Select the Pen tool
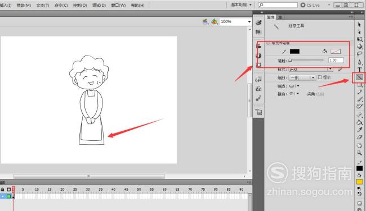 click(x=359, y=62)
